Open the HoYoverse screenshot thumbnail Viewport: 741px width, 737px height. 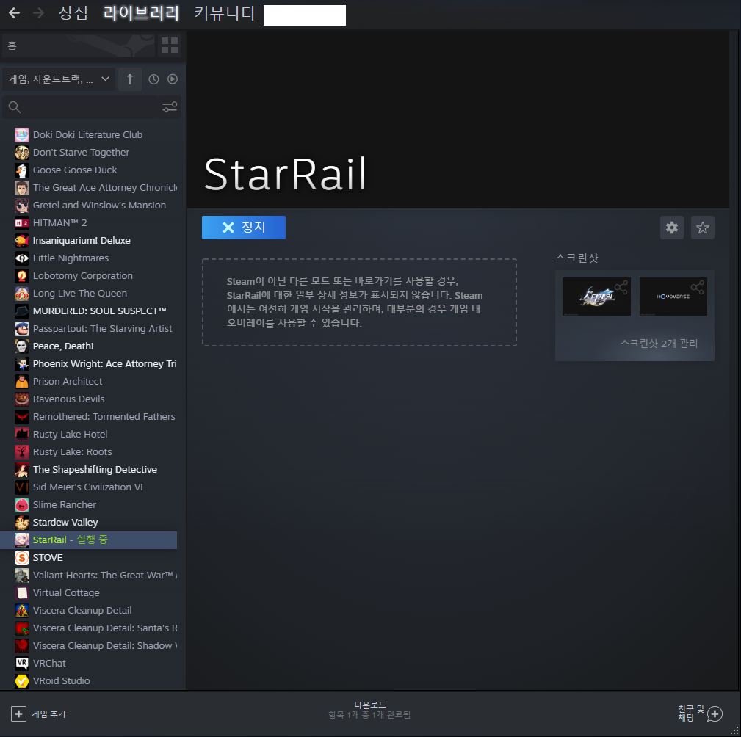click(x=673, y=297)
